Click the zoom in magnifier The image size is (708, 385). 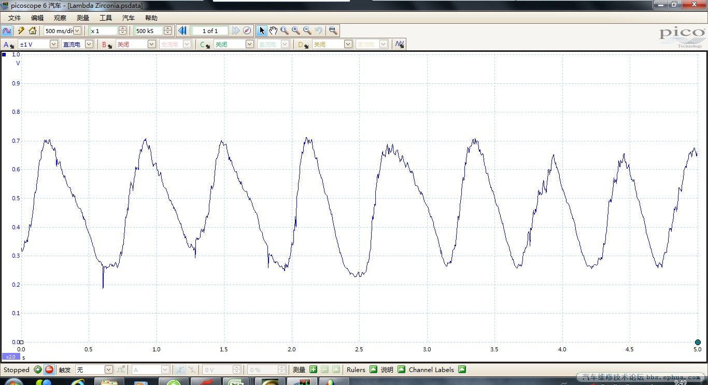pyautogui.click(x=296, y=31)
